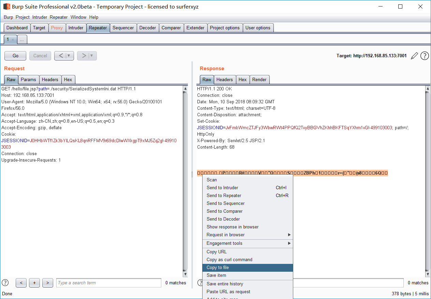The width and height of the screenshot is (431, 299).
Task: Open back history dropdown arrow
Action: pyautogui.click(x=69, y=56)
